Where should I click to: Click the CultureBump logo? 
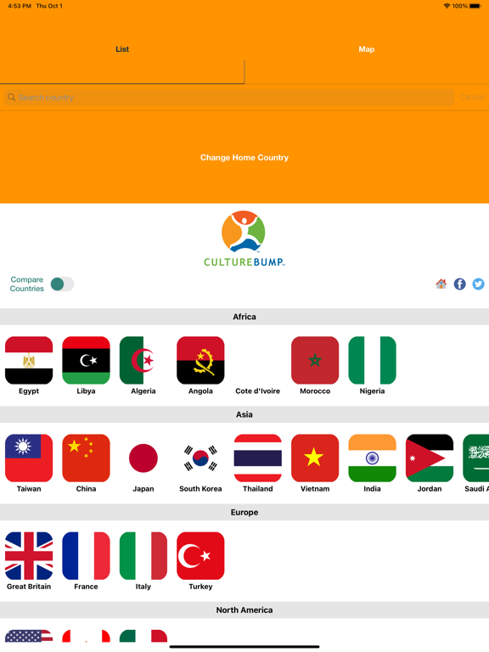[244, 239]
